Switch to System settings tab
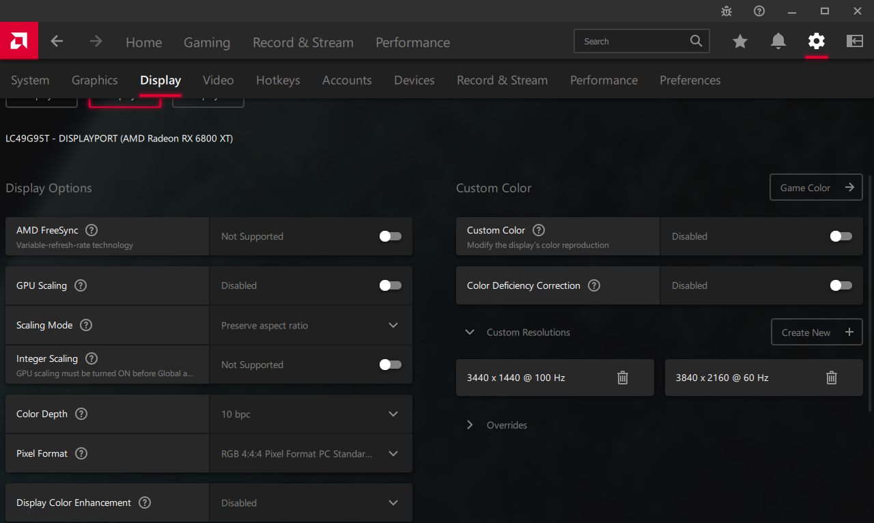This screenshot has width=874, height=523. coord(30,80)
